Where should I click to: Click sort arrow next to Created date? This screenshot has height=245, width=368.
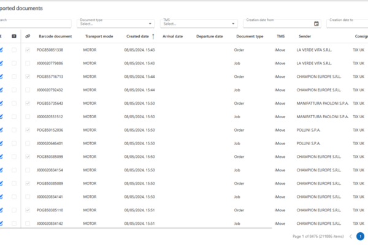pos(153,36)
